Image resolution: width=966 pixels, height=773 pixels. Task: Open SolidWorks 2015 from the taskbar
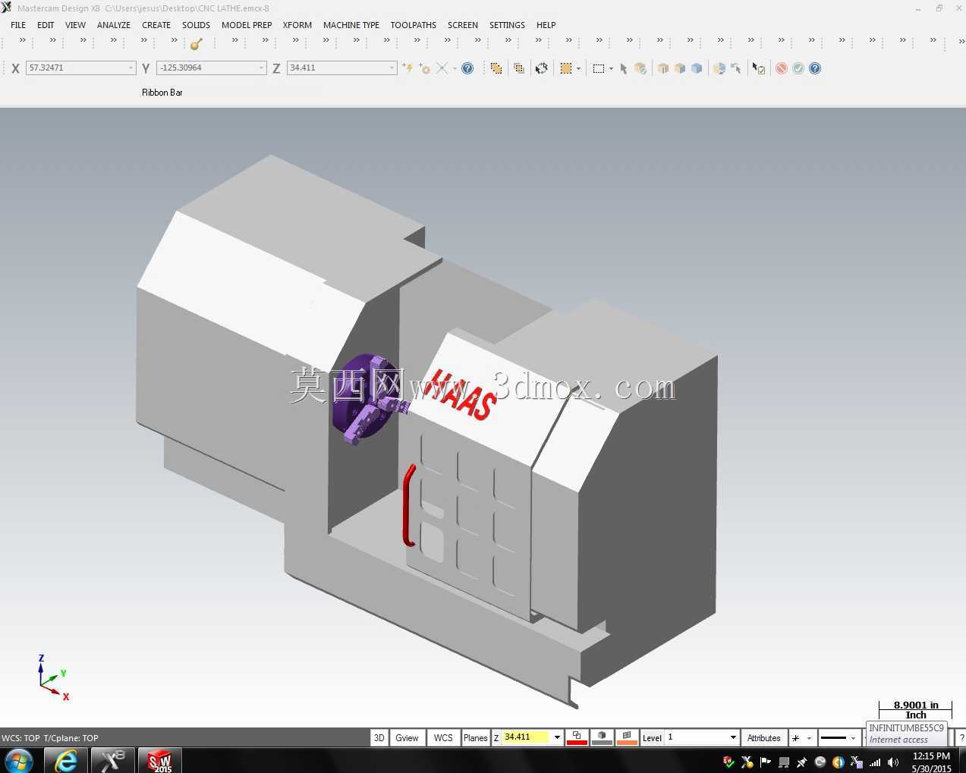coord(159,760)
